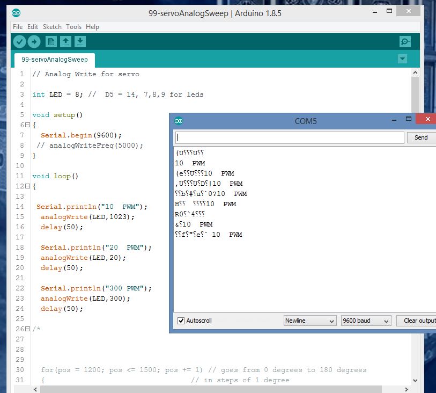Open the Sketch menu
The image size is (436, 393).
[52, 26]
